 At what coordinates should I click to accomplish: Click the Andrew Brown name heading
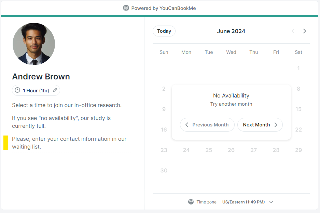(x=41, y=77)
